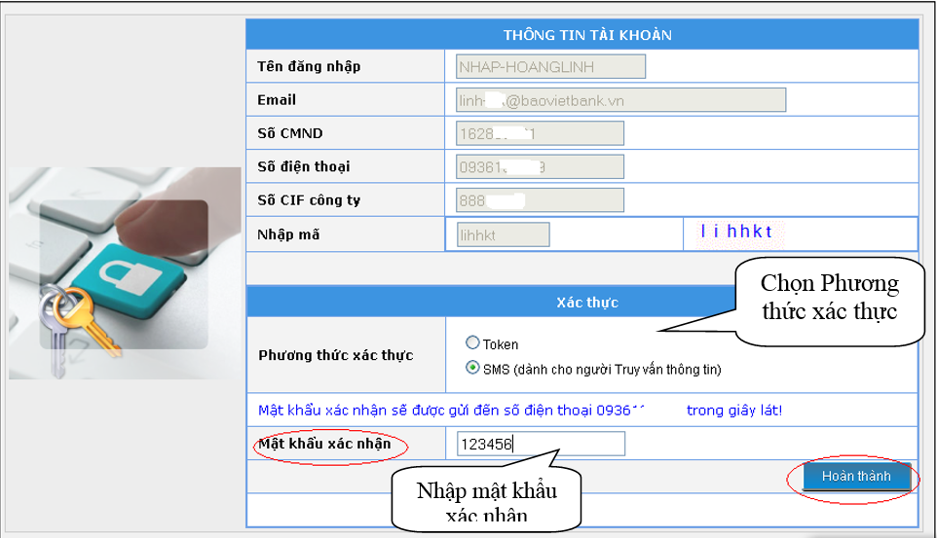Select the Số điện thoại field
Screen dimensions: 937x538
(x=540, y=166)
